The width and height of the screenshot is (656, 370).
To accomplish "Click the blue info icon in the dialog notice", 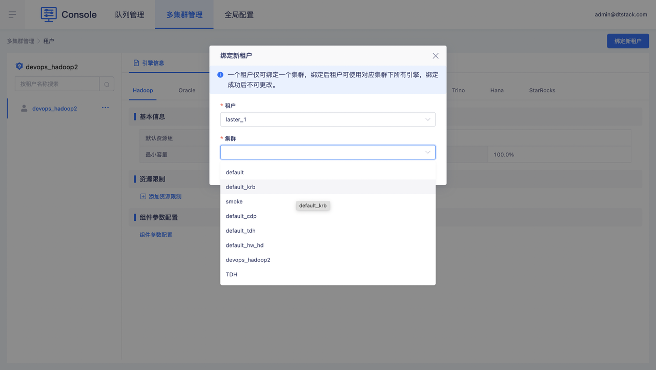I will tap(220, 75).
